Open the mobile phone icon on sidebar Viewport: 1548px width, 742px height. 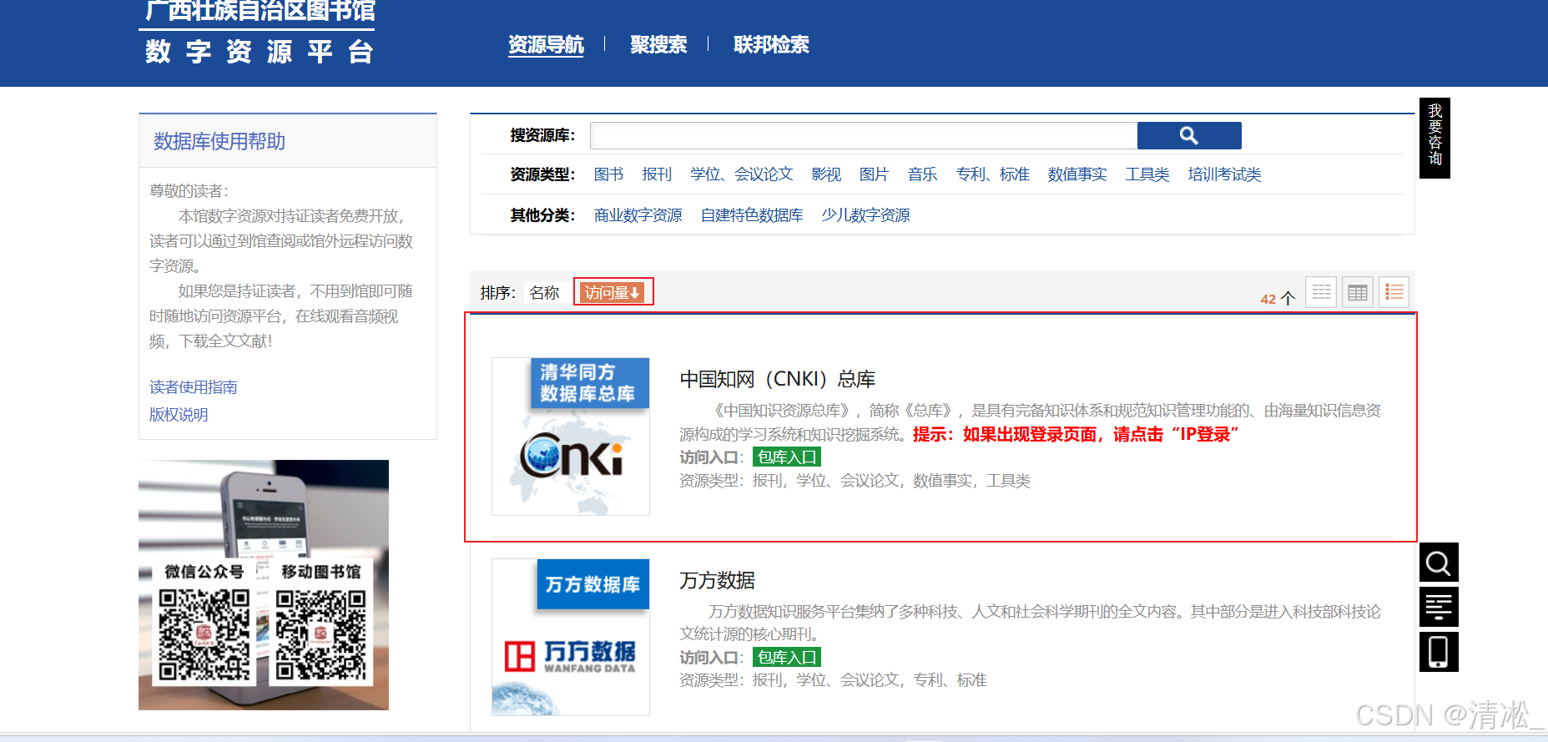point(1439,652)
